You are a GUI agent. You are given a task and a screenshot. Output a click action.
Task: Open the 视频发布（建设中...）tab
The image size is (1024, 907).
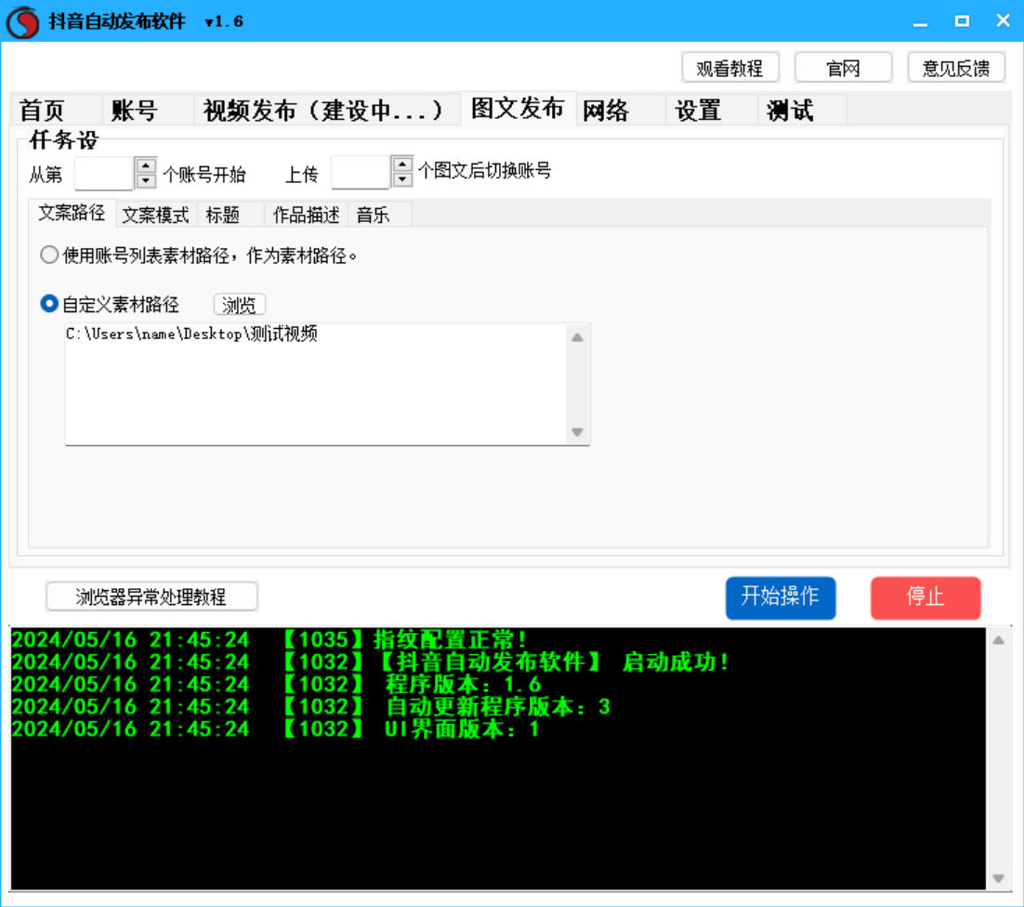click(x=328, y=110)
